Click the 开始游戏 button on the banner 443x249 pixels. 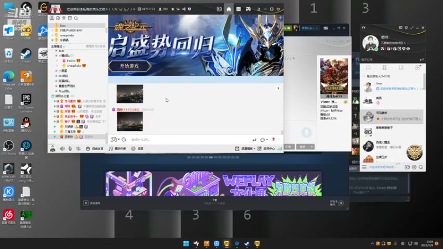pos(130,66)
